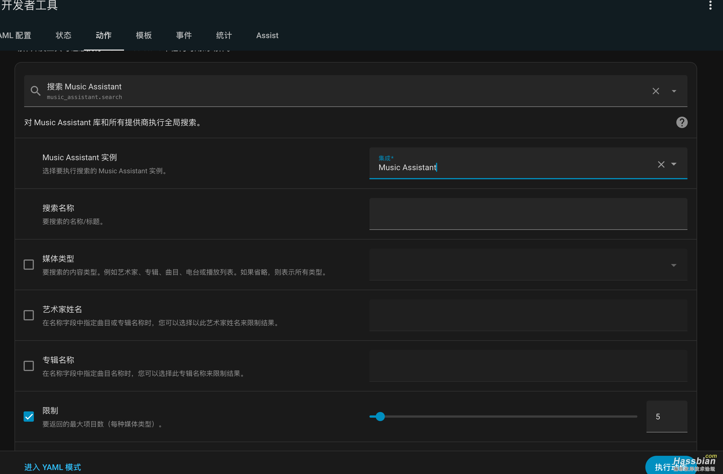Open the 事件 tab
Viewport: 723px width, 474px height.
(184, 36)
